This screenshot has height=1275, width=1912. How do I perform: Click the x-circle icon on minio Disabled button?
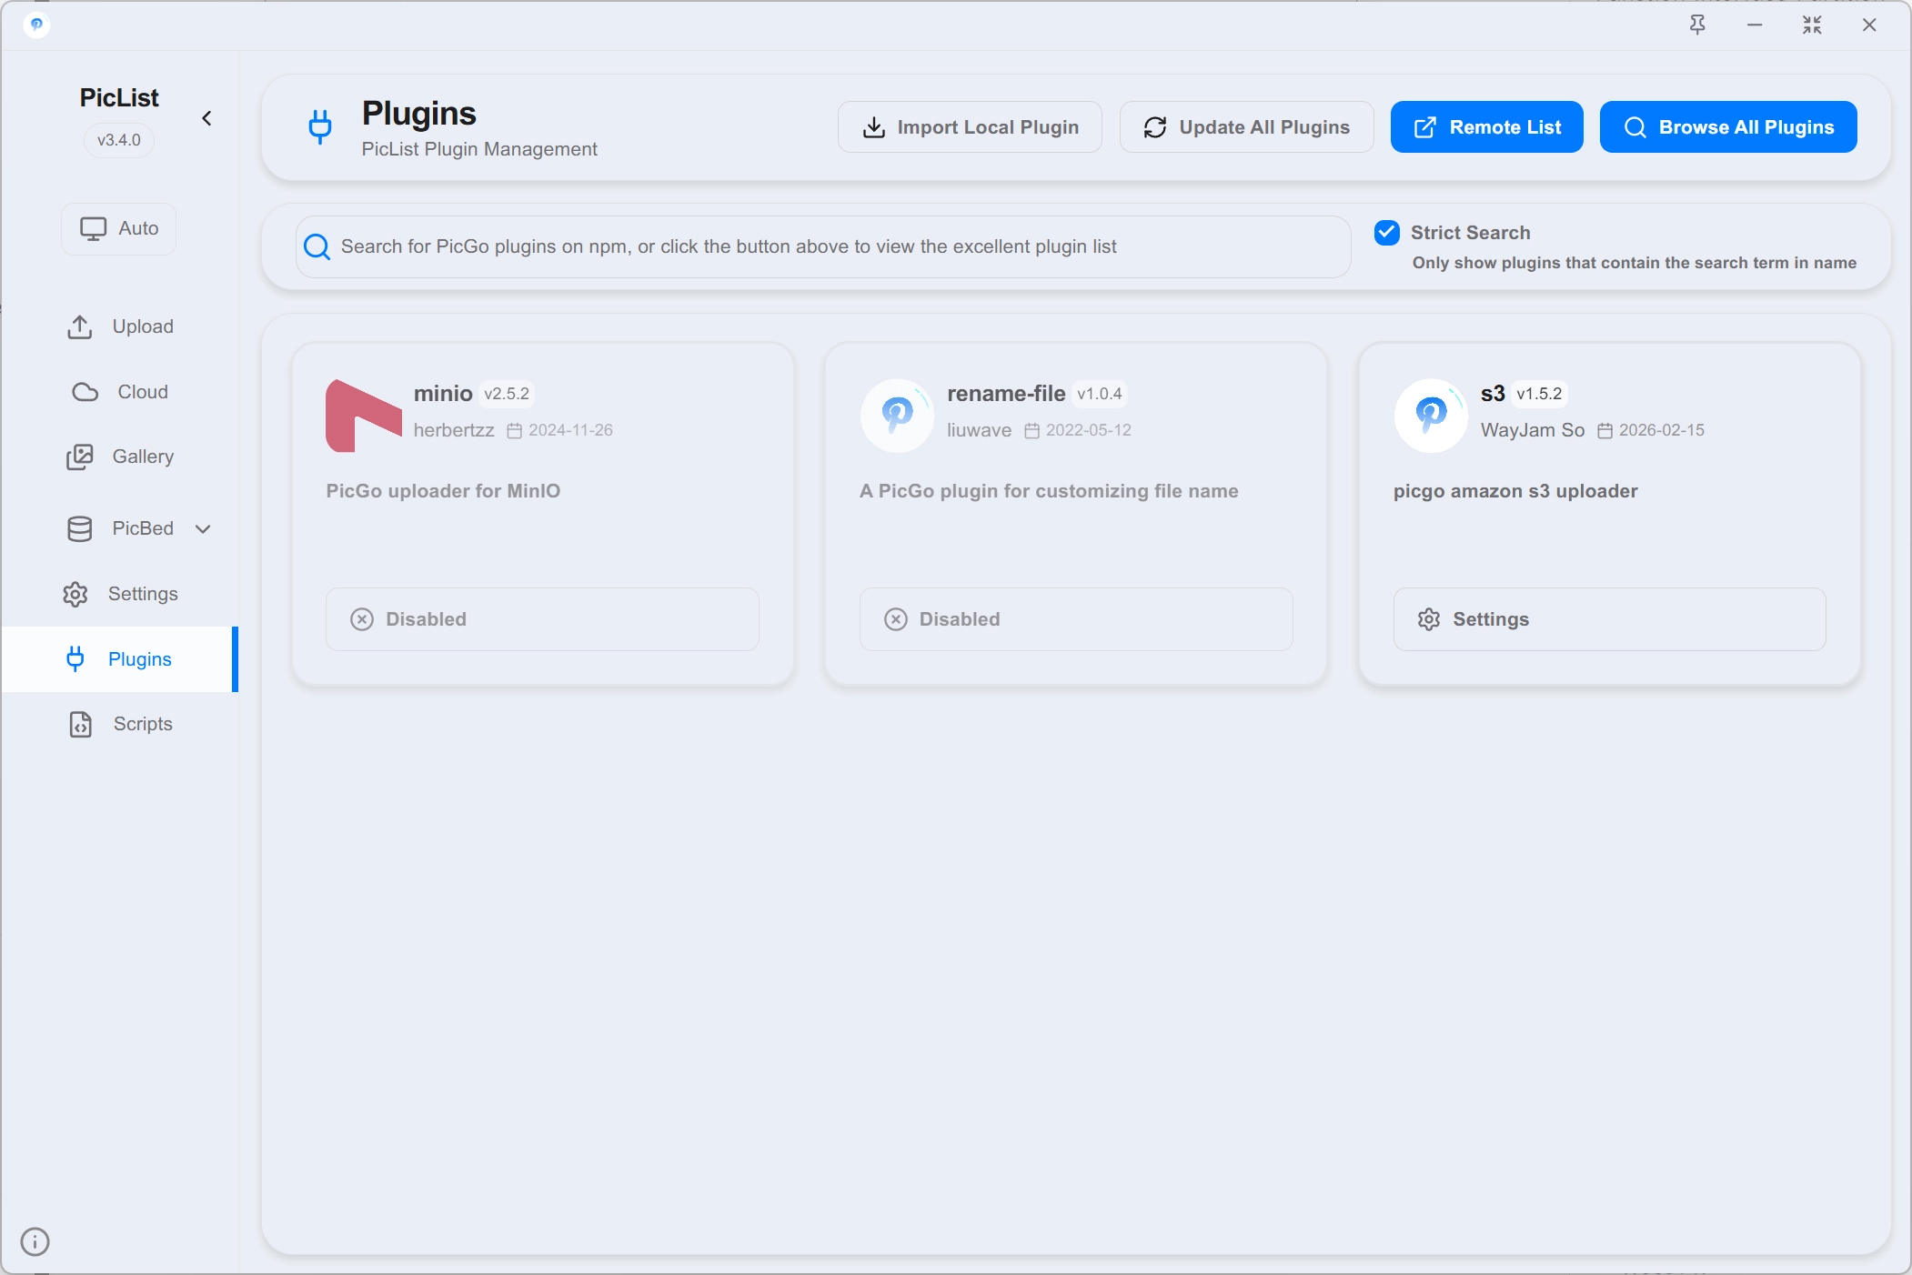click(362, 619)
